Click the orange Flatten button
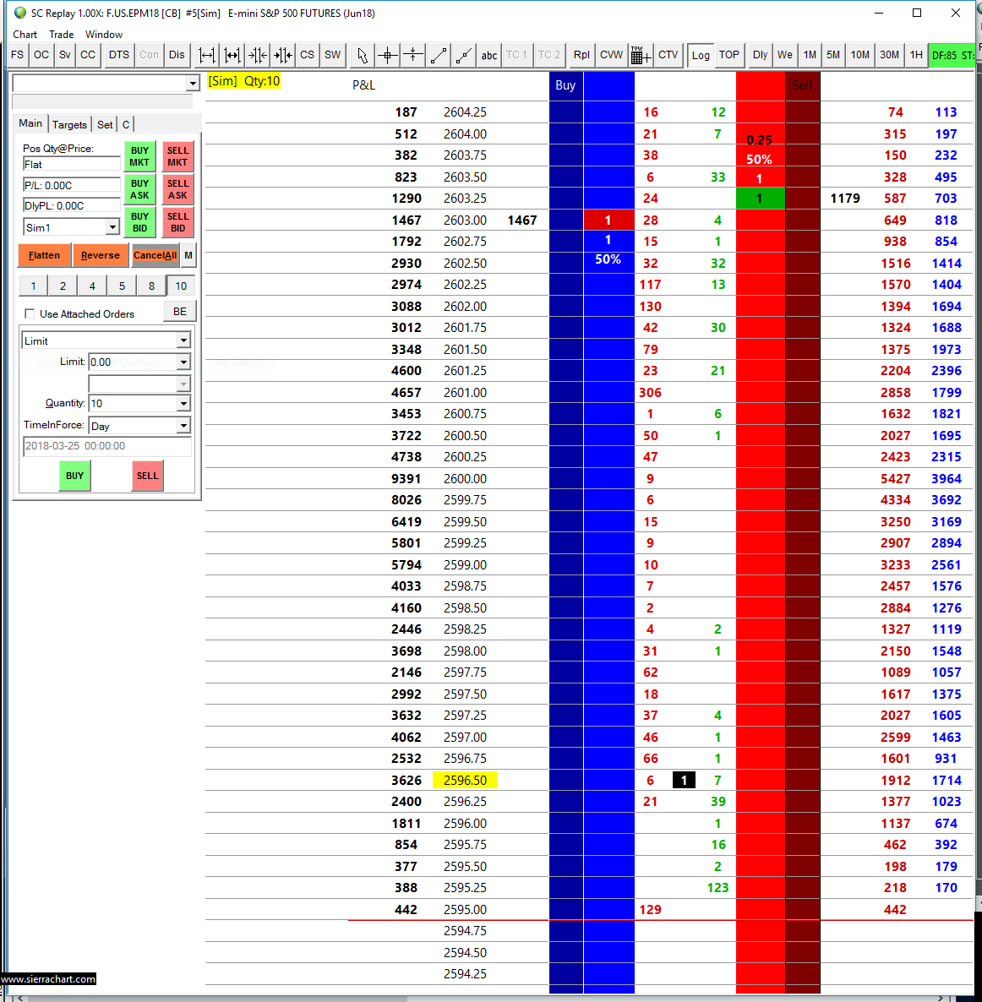Image resolution: width=982 pixels, height=1002 pixels. click(x=44, y=256)
